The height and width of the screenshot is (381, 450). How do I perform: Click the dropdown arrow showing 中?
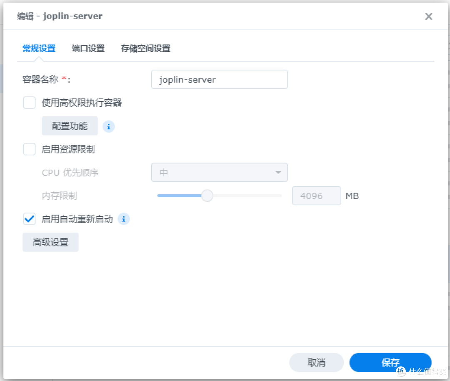tap(278, 172)
